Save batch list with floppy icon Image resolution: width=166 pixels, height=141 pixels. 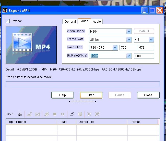point(80,114)
